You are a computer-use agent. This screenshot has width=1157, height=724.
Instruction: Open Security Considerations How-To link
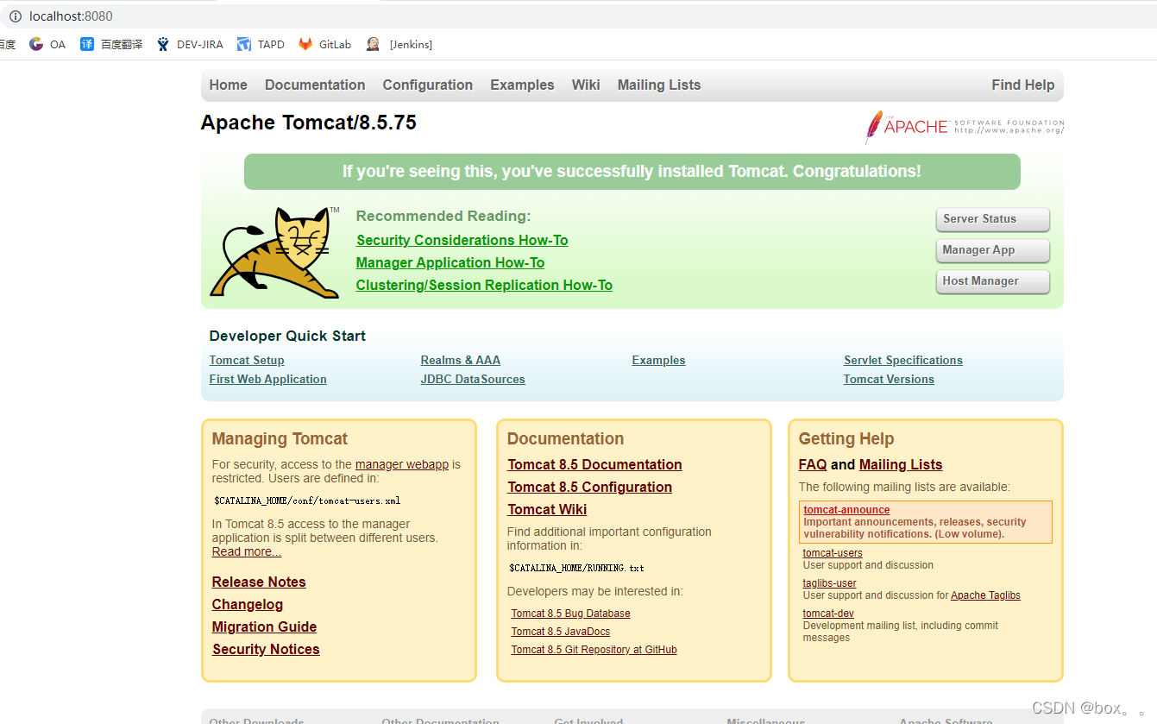(462, 240)
